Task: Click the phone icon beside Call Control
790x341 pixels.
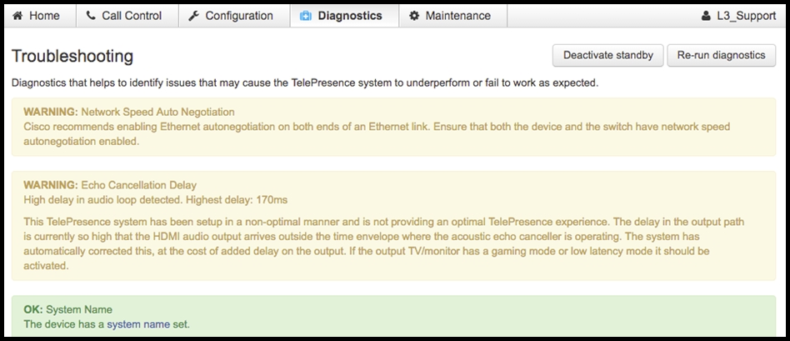Action: [91, 16]
